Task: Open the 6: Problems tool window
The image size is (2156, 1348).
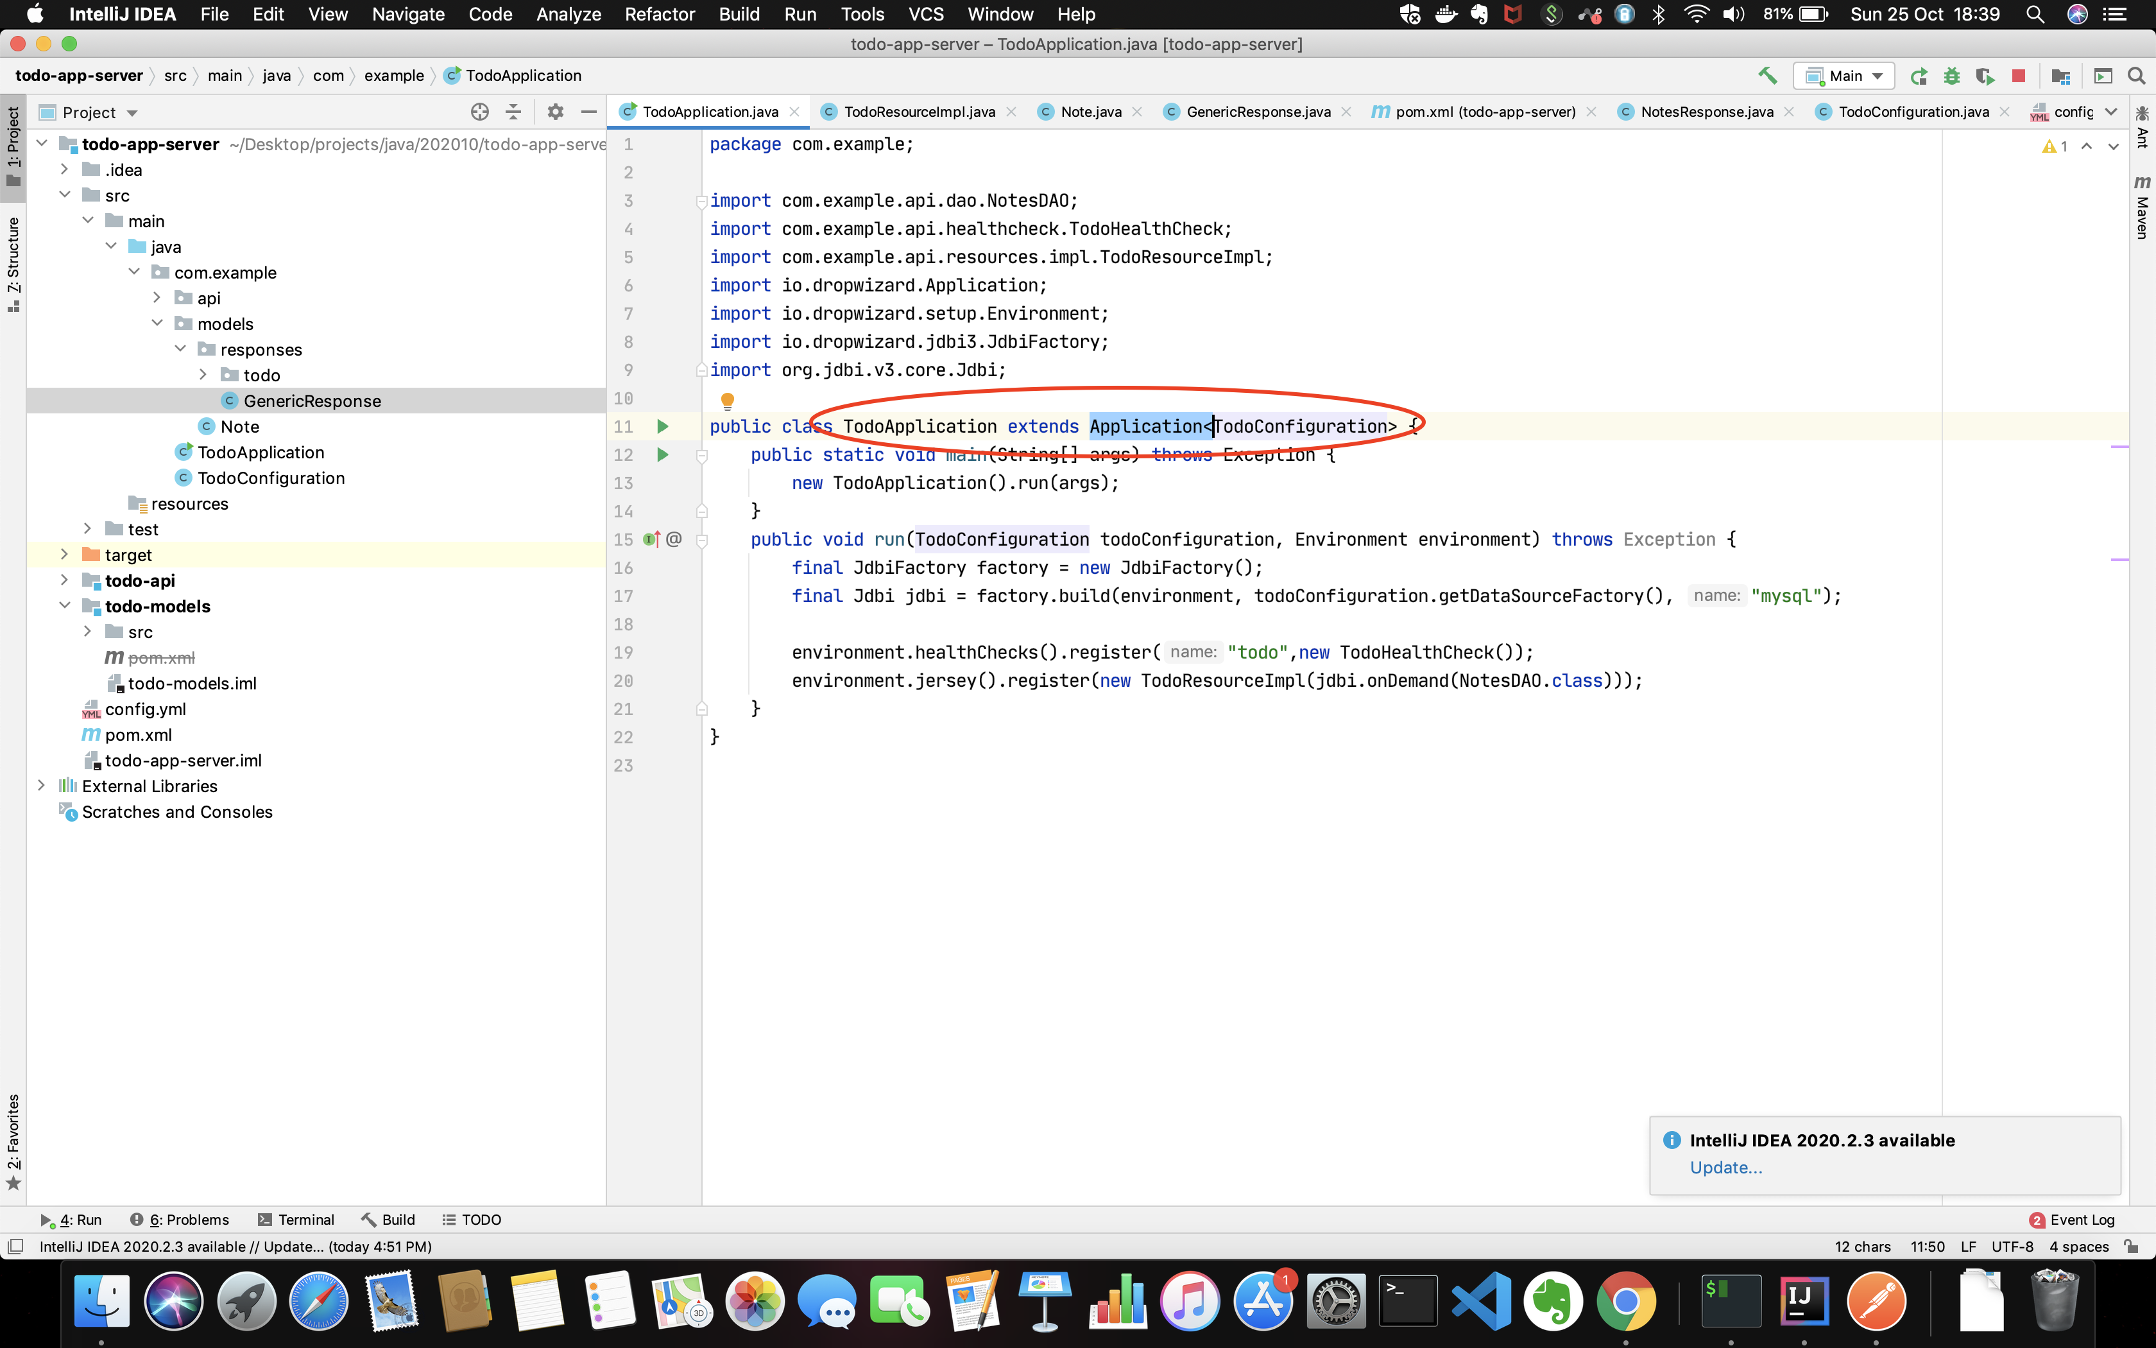Action: click(179, 1220)
